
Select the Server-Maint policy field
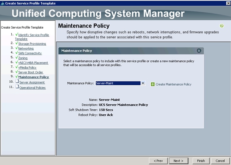click(118, 83)
